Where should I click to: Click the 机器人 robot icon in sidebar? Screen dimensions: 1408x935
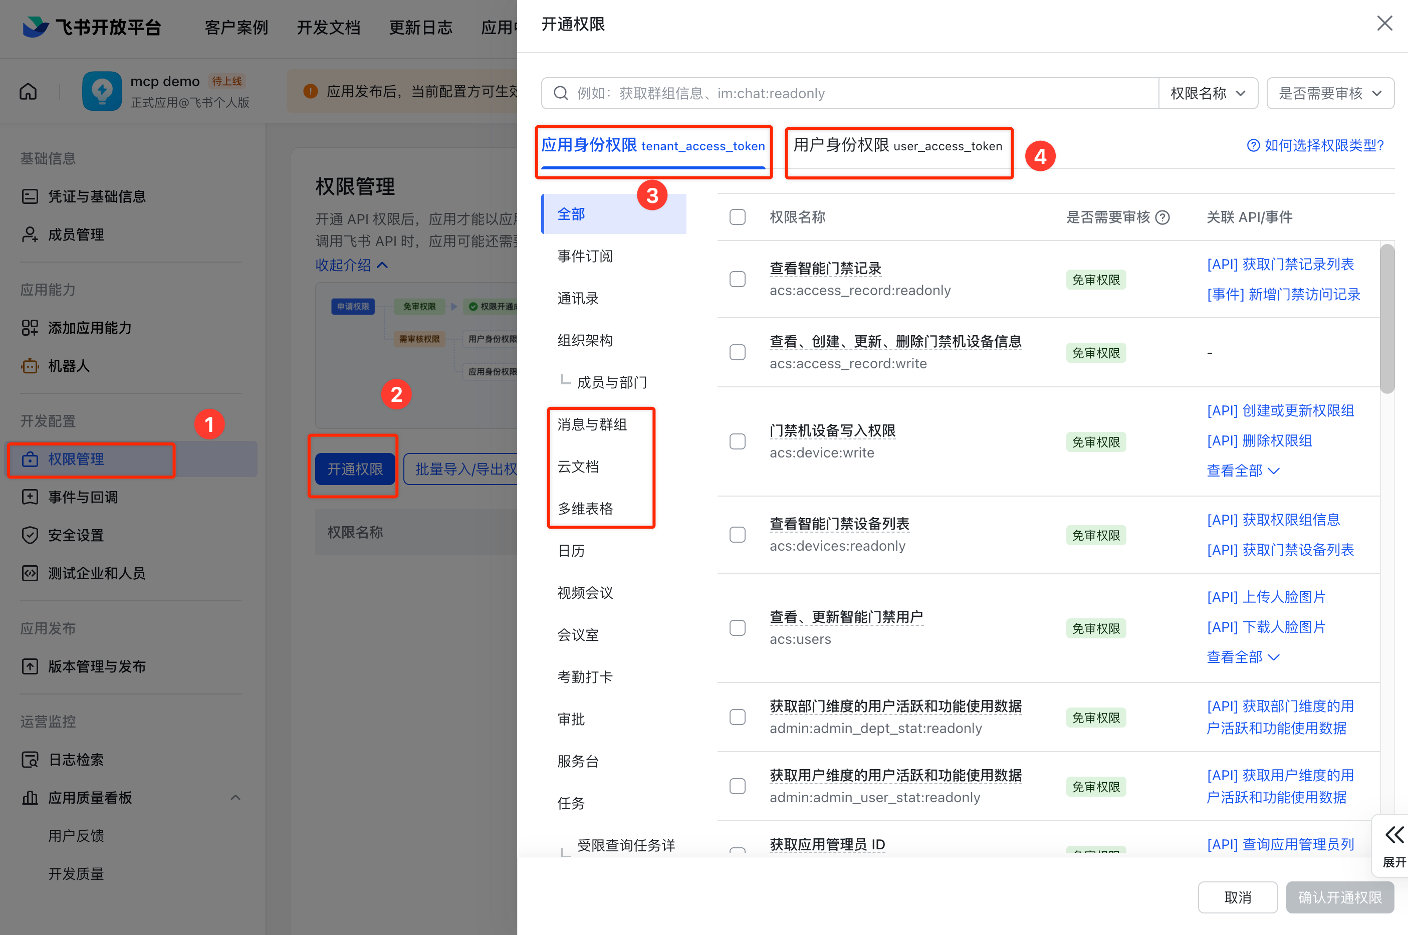pos(30,366)
